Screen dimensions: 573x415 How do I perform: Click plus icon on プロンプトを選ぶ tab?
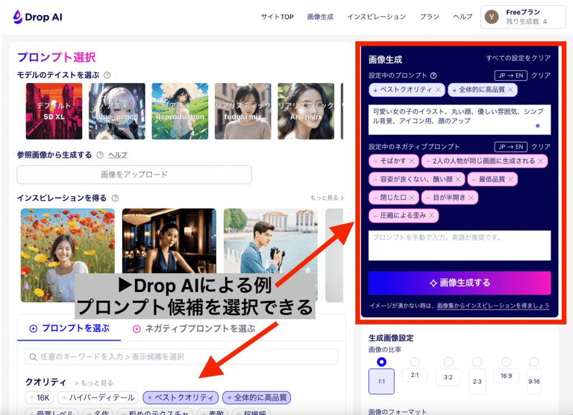tap(33, 328)
